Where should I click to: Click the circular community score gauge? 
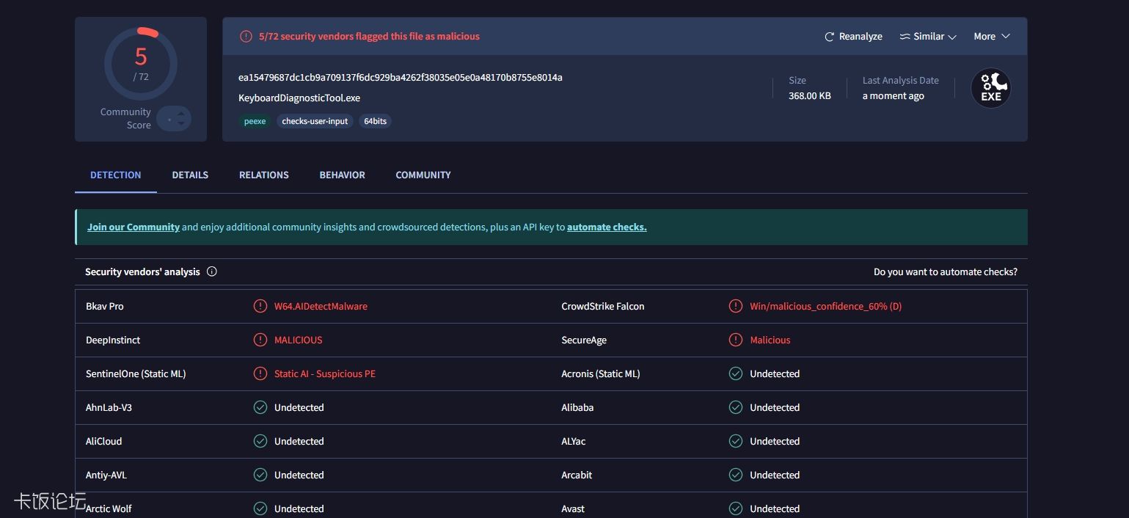(x=140, y=65)
